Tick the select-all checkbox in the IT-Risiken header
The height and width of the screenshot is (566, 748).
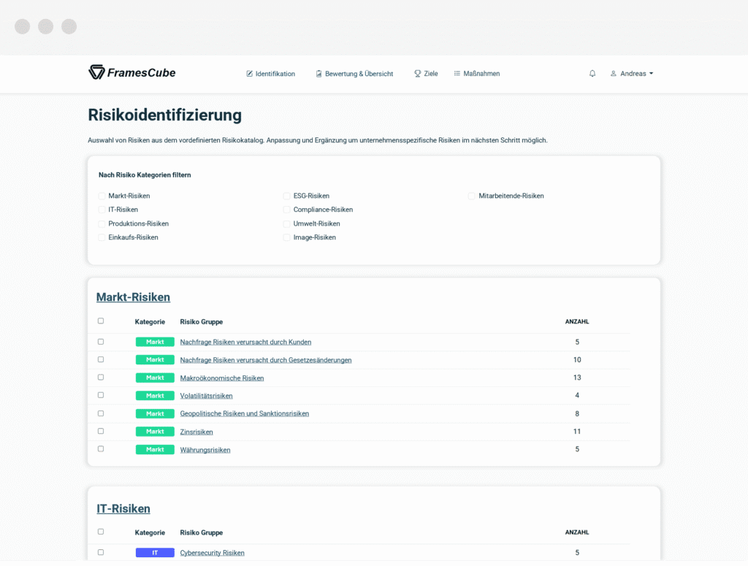[x=101, y=532]
